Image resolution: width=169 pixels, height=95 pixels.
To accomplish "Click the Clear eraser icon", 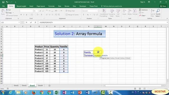I will point(140,16).
